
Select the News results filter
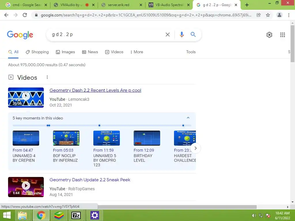pyautogui.click(x=90, y=52)
